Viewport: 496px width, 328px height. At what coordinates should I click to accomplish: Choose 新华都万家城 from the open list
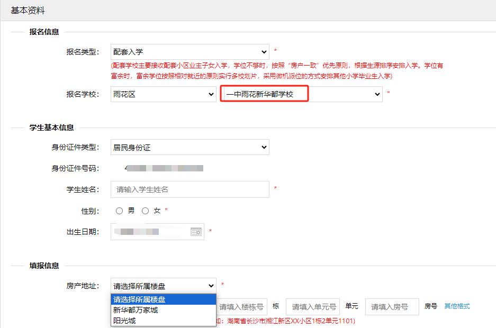(x=136, y=310)
